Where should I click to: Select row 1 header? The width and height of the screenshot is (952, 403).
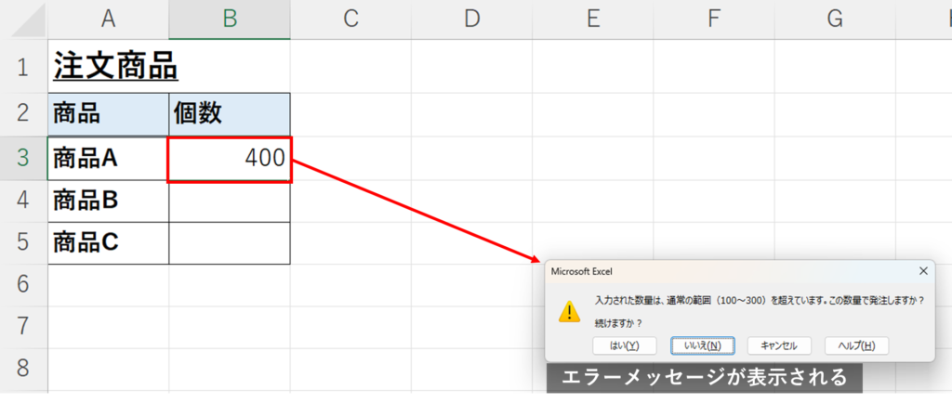tap(23, 67)
